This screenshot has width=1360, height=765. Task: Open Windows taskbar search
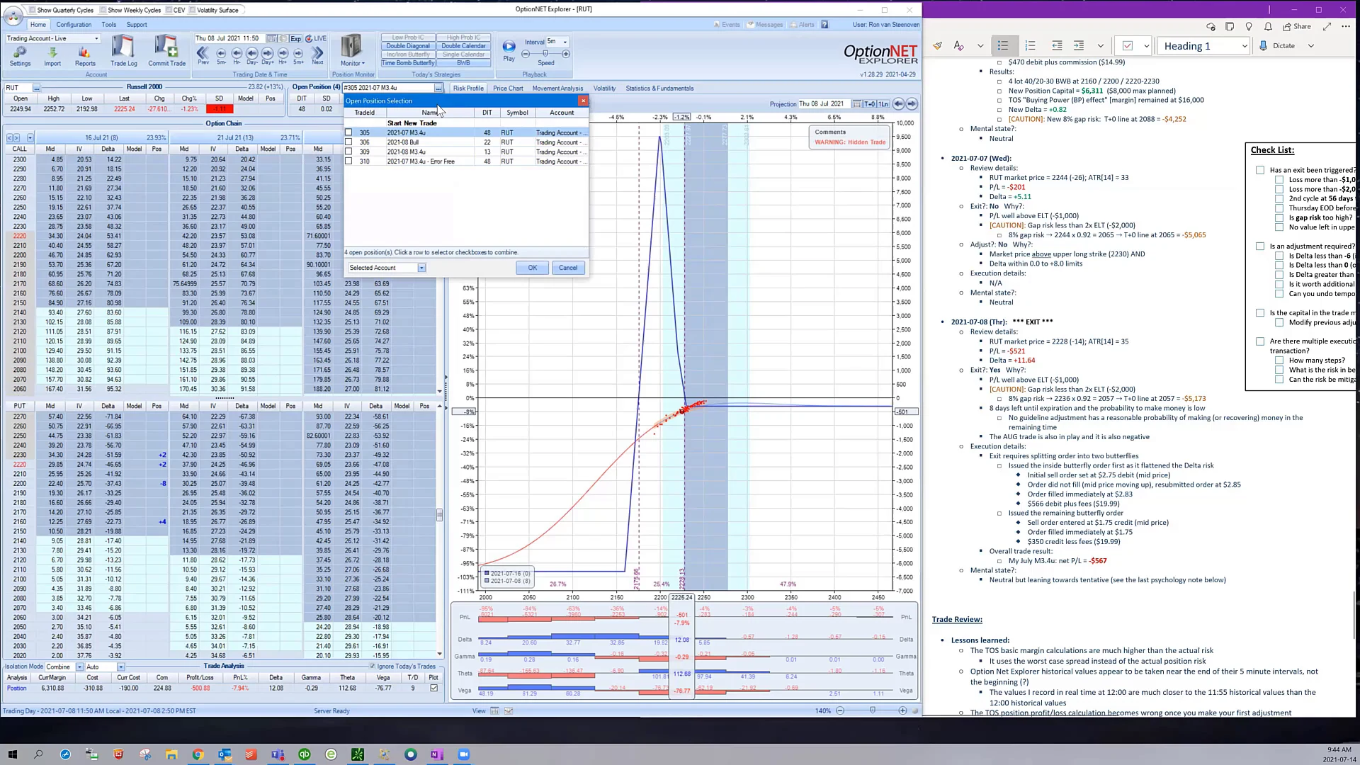click(38, 754)
